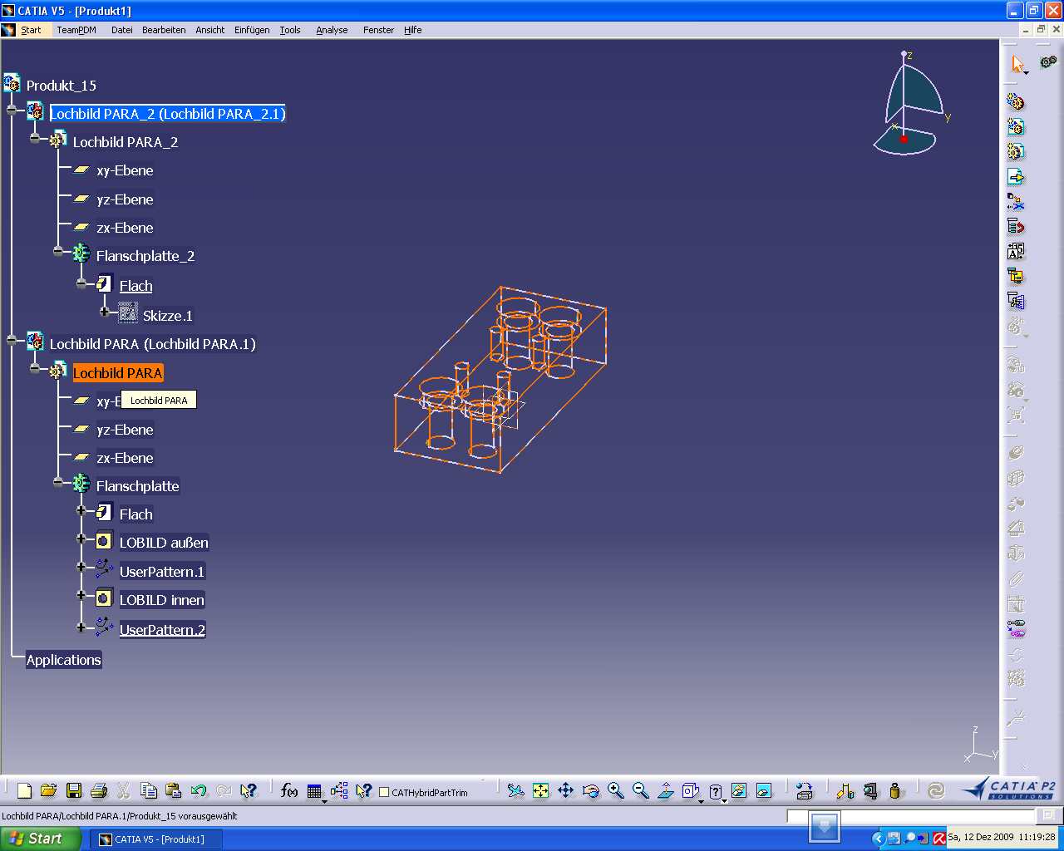Image resolution: width=1064 pixels, height=851 pixels.
Task: Expand the UserPattern.1 node
Action: tap(81, 567)
